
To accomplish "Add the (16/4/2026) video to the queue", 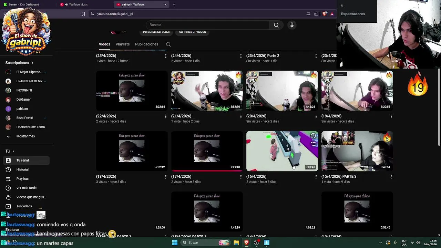I will coord(313,144).
